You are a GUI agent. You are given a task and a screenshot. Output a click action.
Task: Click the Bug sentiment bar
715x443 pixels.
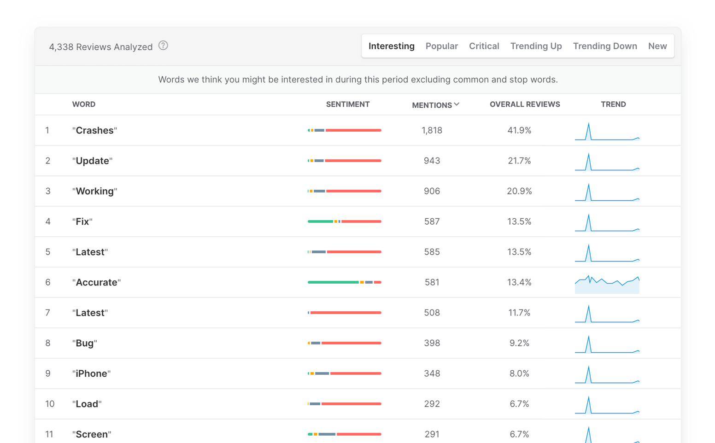tap(345, 343)
